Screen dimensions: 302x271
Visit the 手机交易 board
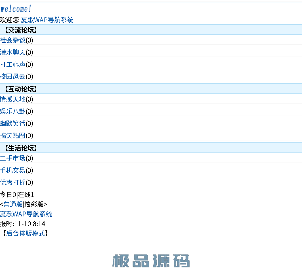(x=13, y=170)
